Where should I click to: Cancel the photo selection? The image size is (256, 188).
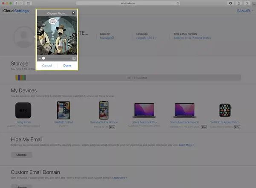[47, 66]
